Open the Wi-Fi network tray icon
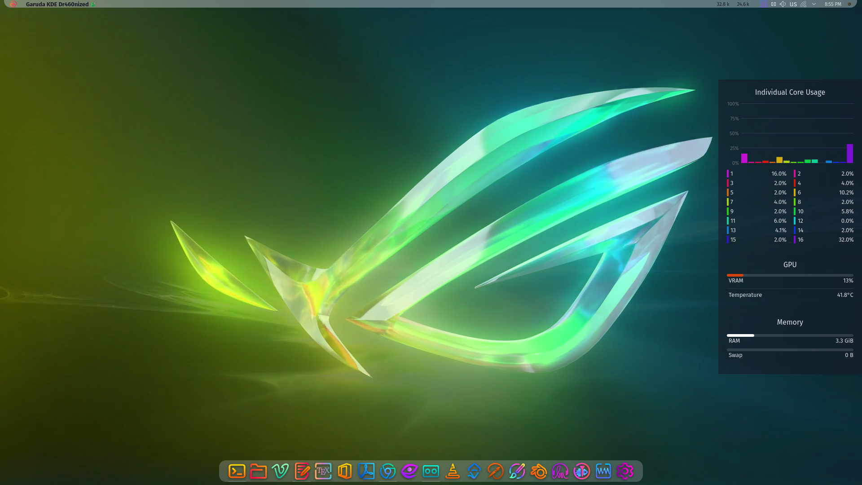This screenshot has width=862, height=485. click(804, 4)
